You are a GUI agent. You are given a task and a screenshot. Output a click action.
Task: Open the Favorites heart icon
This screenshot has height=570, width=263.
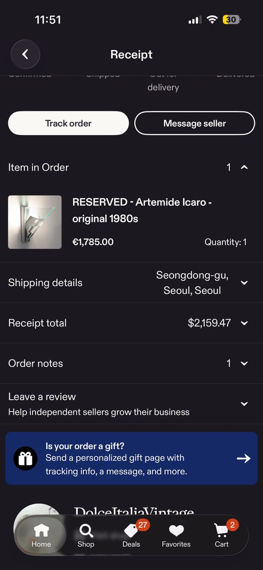[176, 530]
